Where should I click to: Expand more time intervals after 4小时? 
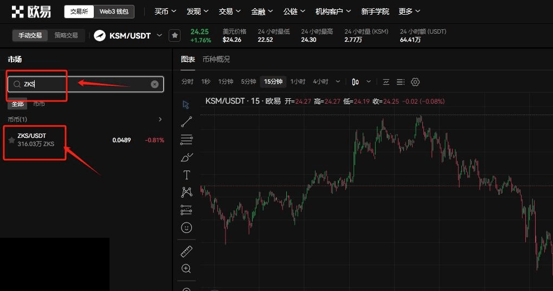tap(338, 82)
